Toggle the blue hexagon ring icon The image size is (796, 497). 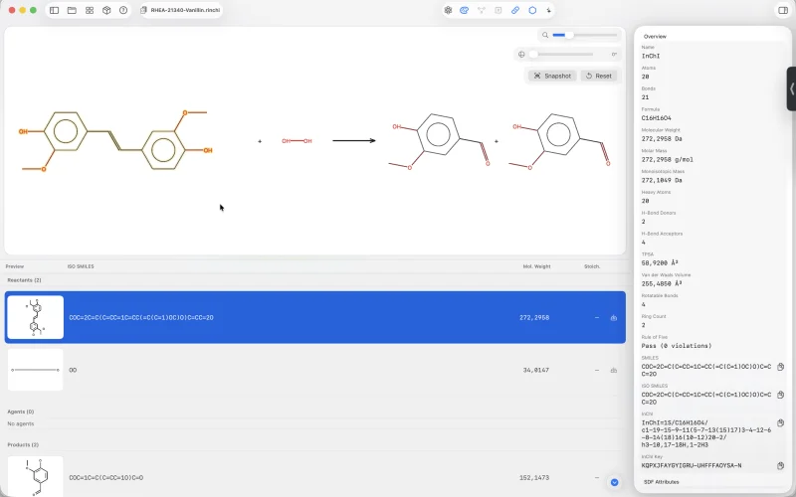click(532, 10)
